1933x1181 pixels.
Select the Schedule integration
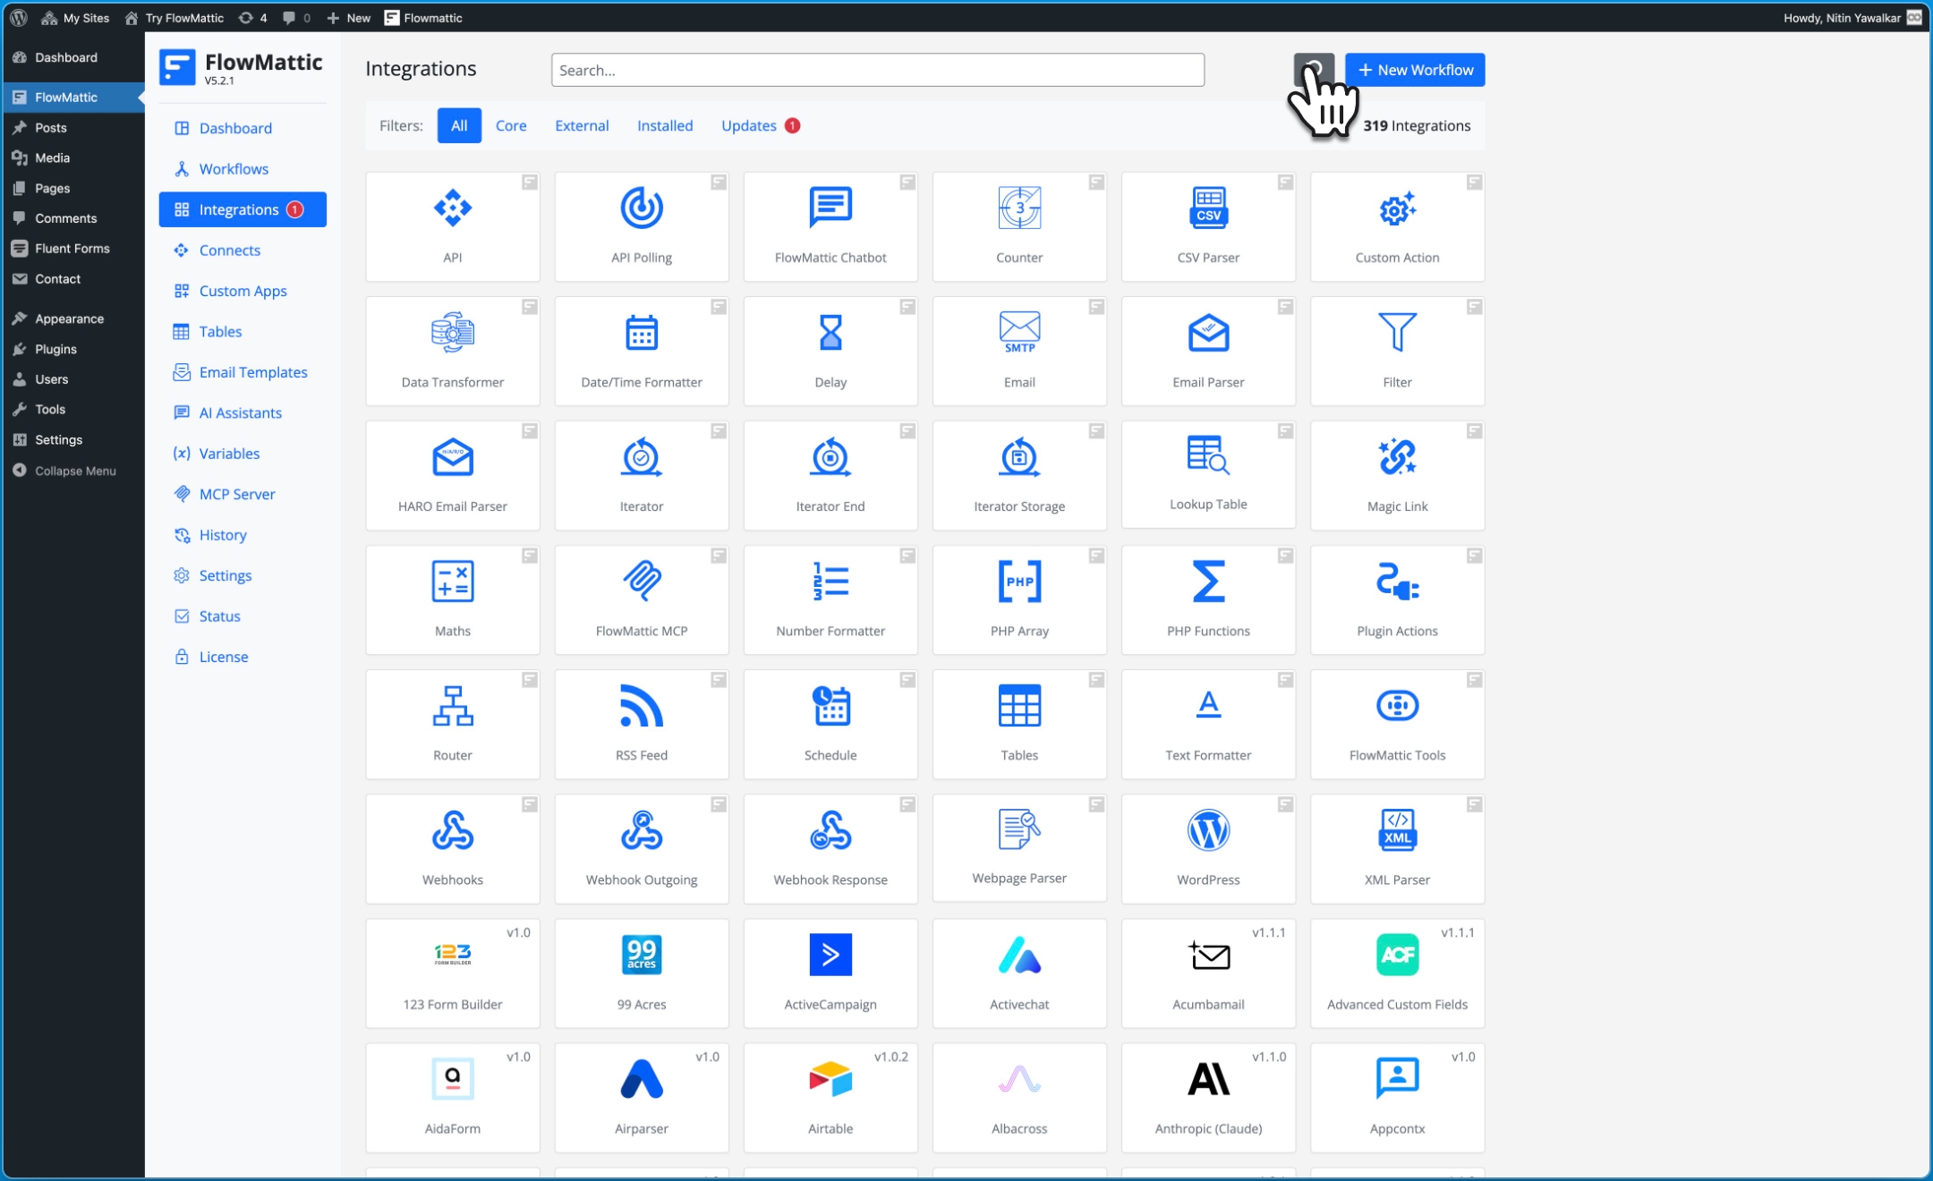point(830,724)
